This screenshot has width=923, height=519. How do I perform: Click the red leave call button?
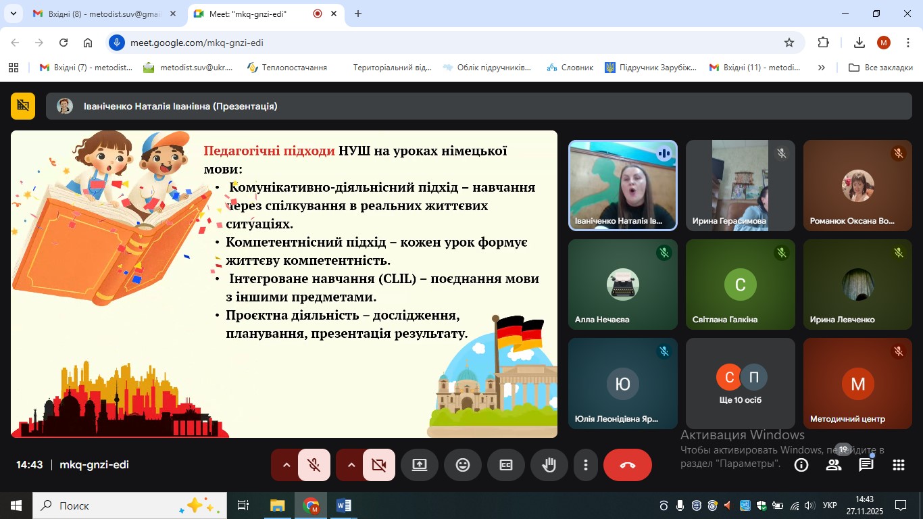pos(627,465)
